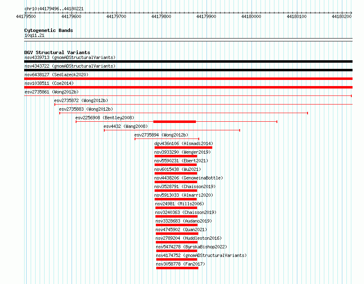Click the nsv2789204 Huddleston2016 label
The image size is (364, 284).
[189, 238]
